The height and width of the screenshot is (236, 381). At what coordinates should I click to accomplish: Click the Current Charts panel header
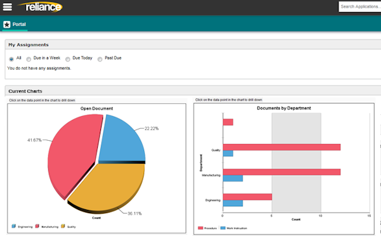(193, 91)
